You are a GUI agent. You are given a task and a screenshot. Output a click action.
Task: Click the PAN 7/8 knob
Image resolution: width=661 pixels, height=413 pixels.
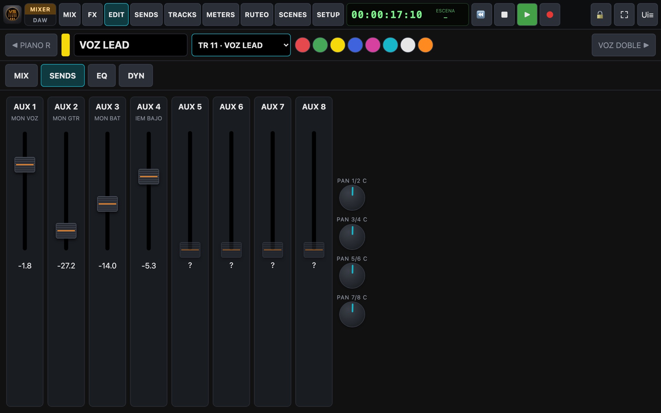click(352, 315)
